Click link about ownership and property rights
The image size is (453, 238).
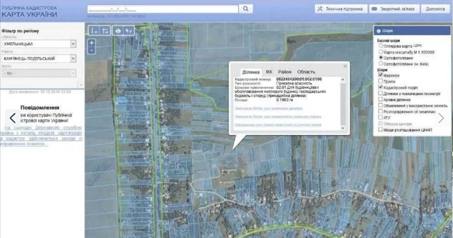click(278, 125)
